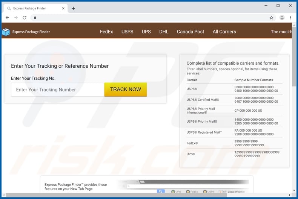Focus the Enter Your Tracking Number field
Image resolution: width=298 pixels, height=199 pixels.
click(57, 90)
